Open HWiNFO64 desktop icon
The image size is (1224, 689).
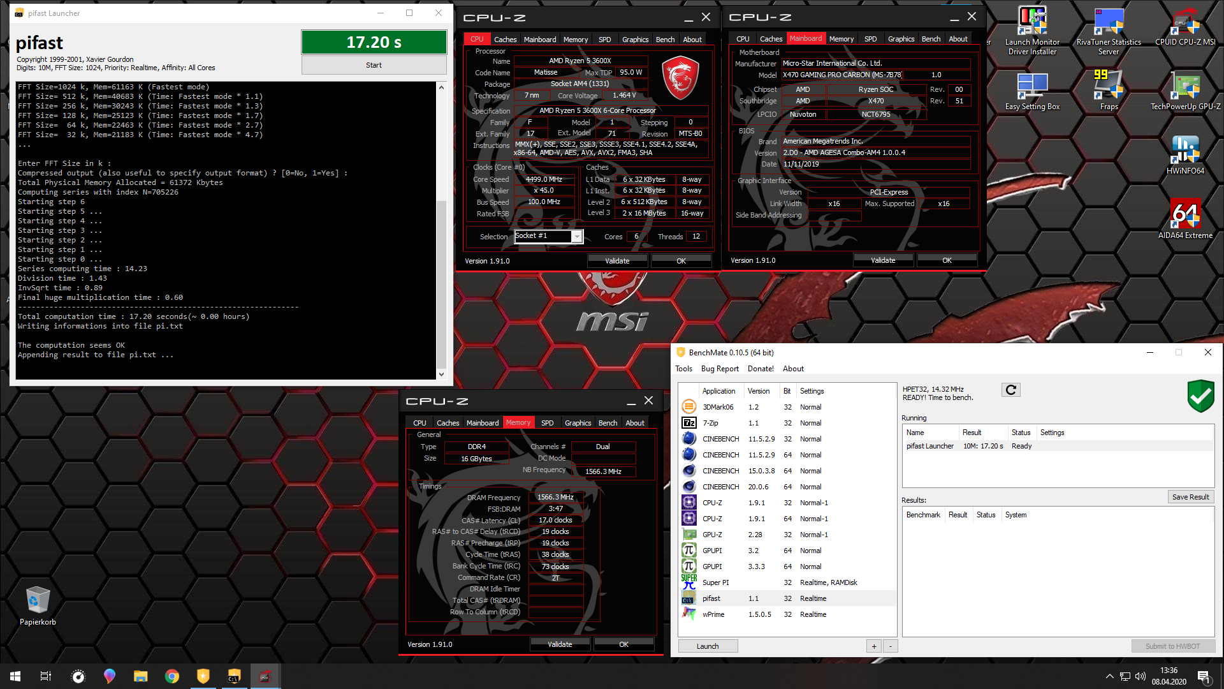tap(1185, 155)
